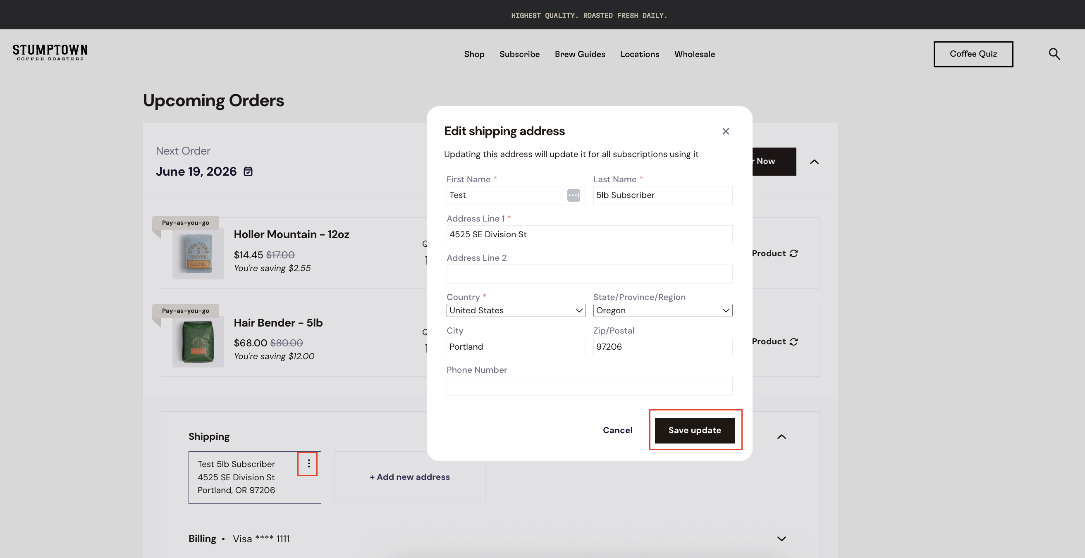The width and height of the screenshot is (1085, 558).
Task: Open the Country dropdown
Action: coord(516,310)
